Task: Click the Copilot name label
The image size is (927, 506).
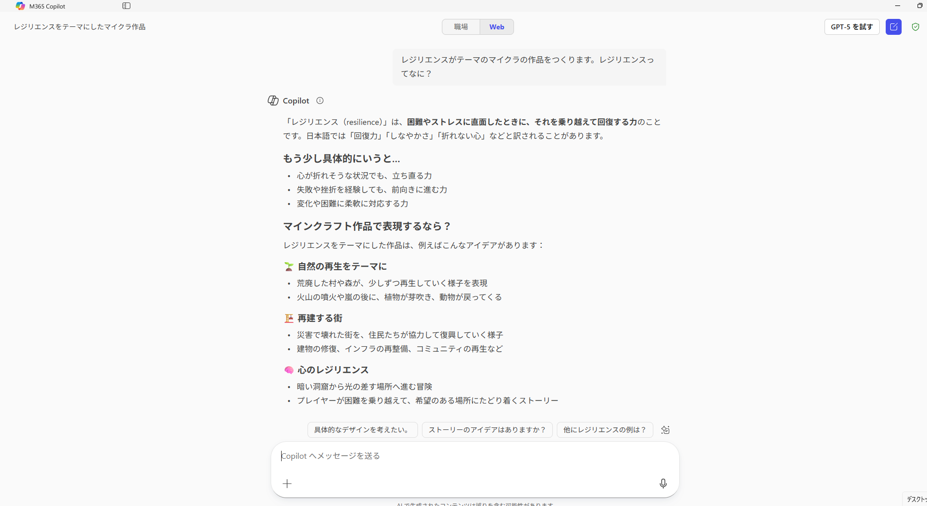Action: coord(296,101)
